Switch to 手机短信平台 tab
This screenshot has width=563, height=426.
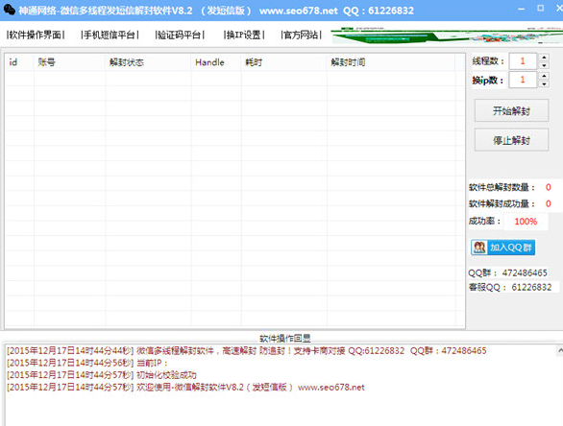coord(110,35)
